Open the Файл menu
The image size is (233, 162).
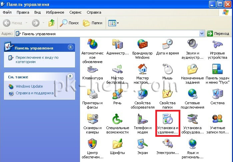pos(7,12)
